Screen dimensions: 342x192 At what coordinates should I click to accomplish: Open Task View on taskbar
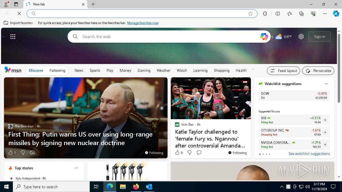click(x=96, y=187)
